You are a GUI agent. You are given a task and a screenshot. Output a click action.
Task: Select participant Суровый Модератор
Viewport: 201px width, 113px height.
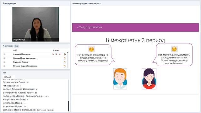(x=22, y=54)
